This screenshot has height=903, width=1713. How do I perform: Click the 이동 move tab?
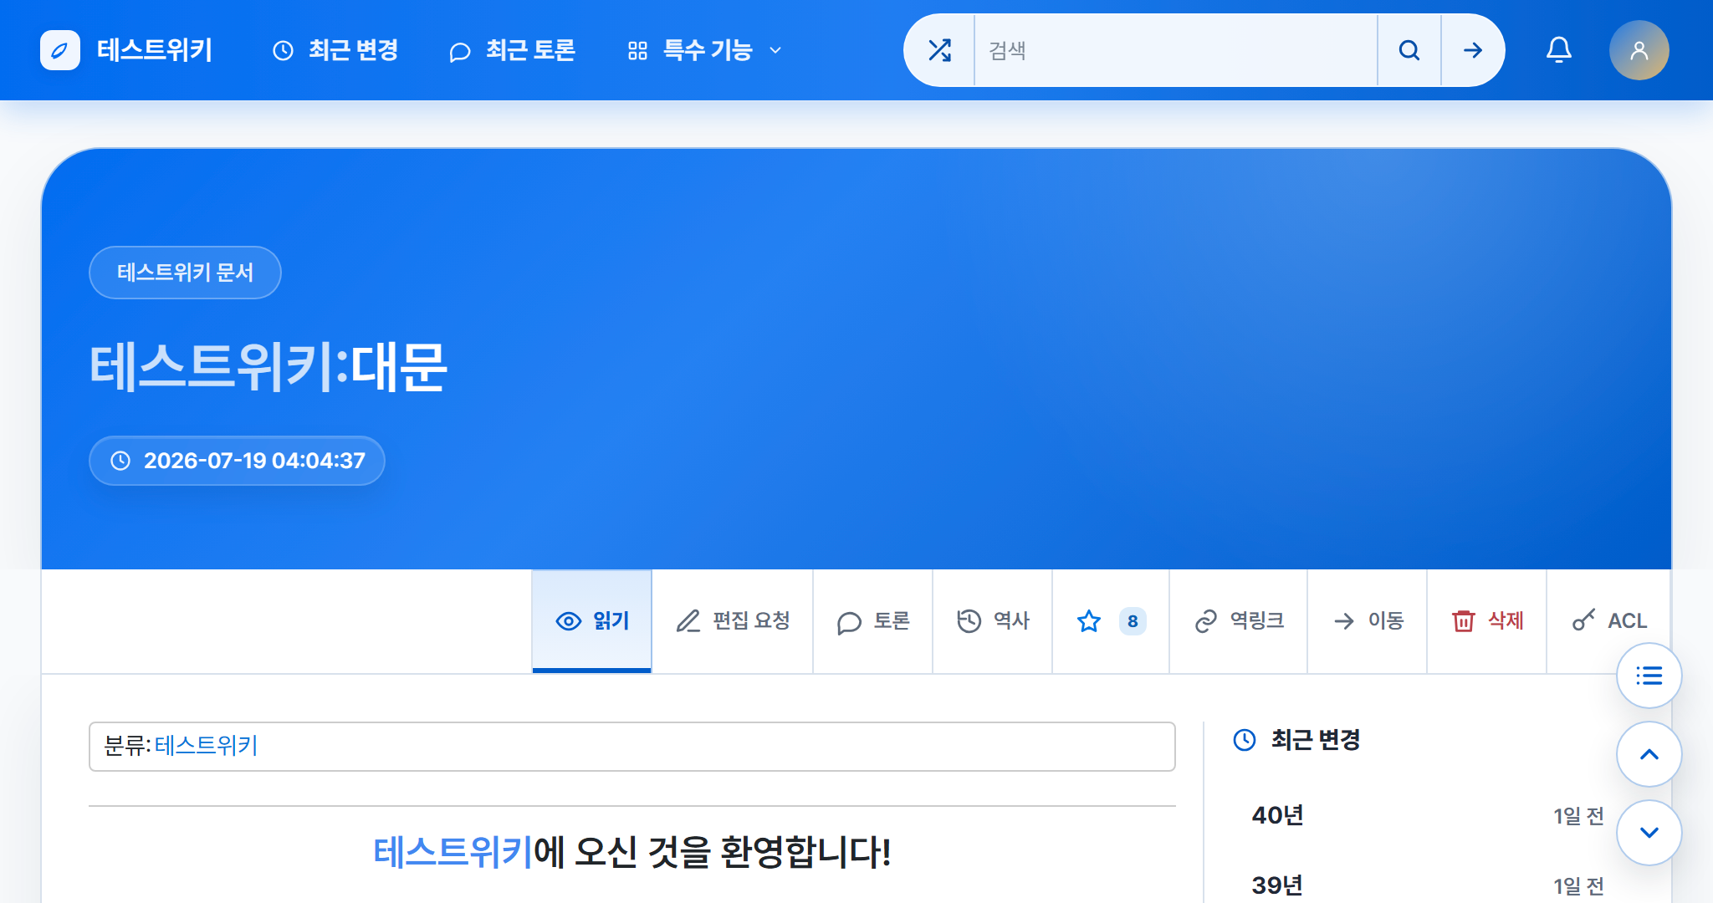coord(1368,621)
